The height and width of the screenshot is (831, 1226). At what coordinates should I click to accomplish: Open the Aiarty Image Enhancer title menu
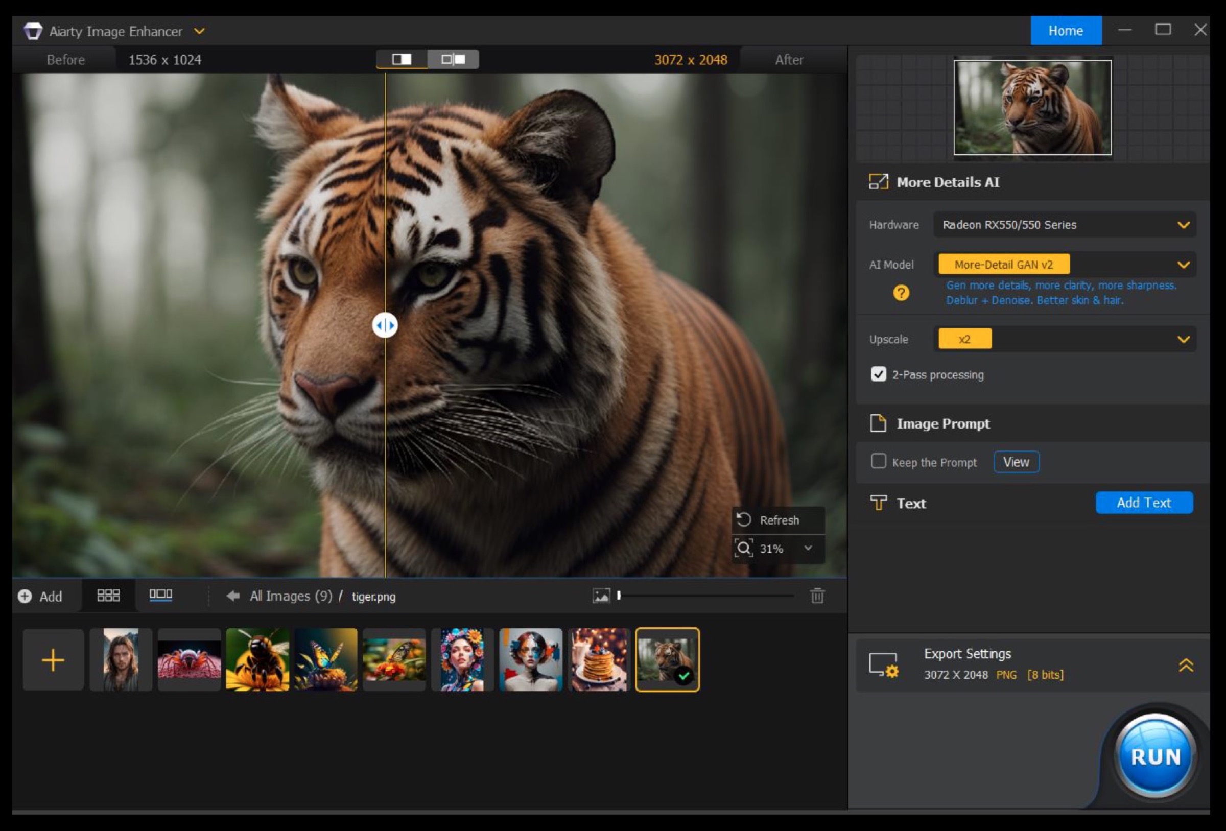(x=199, y=31)
